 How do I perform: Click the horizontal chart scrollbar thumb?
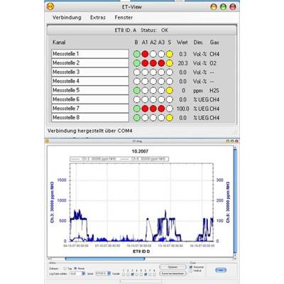click(105, 259)
